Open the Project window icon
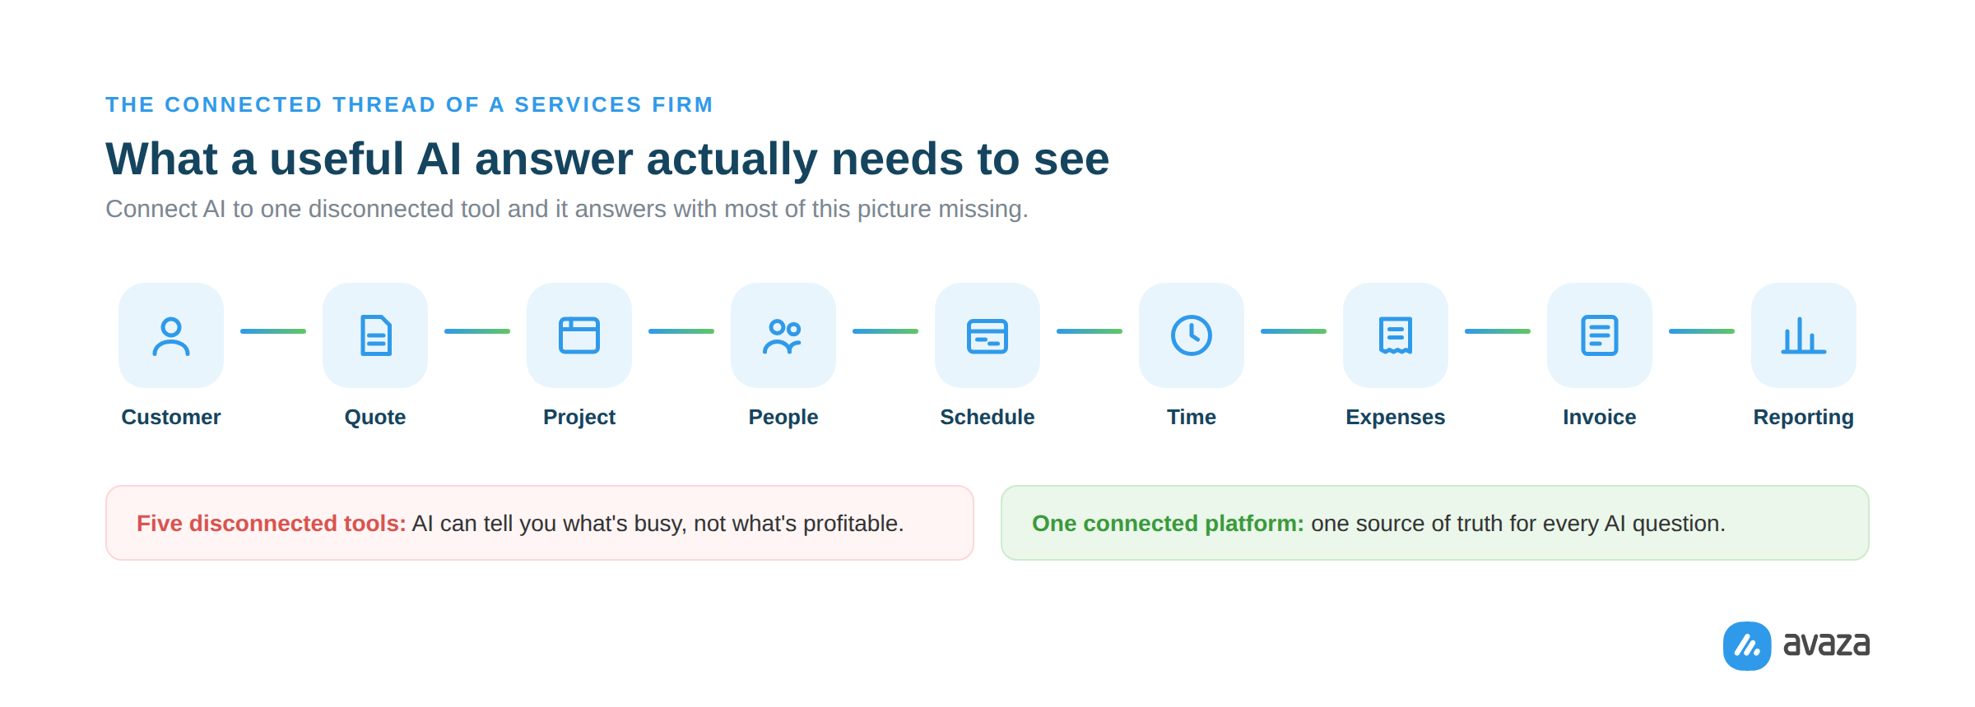 tap(579, 335)
